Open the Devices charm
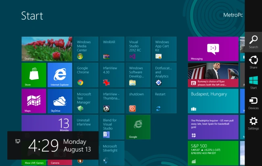 pyautogui.click(x=253, y=103)
